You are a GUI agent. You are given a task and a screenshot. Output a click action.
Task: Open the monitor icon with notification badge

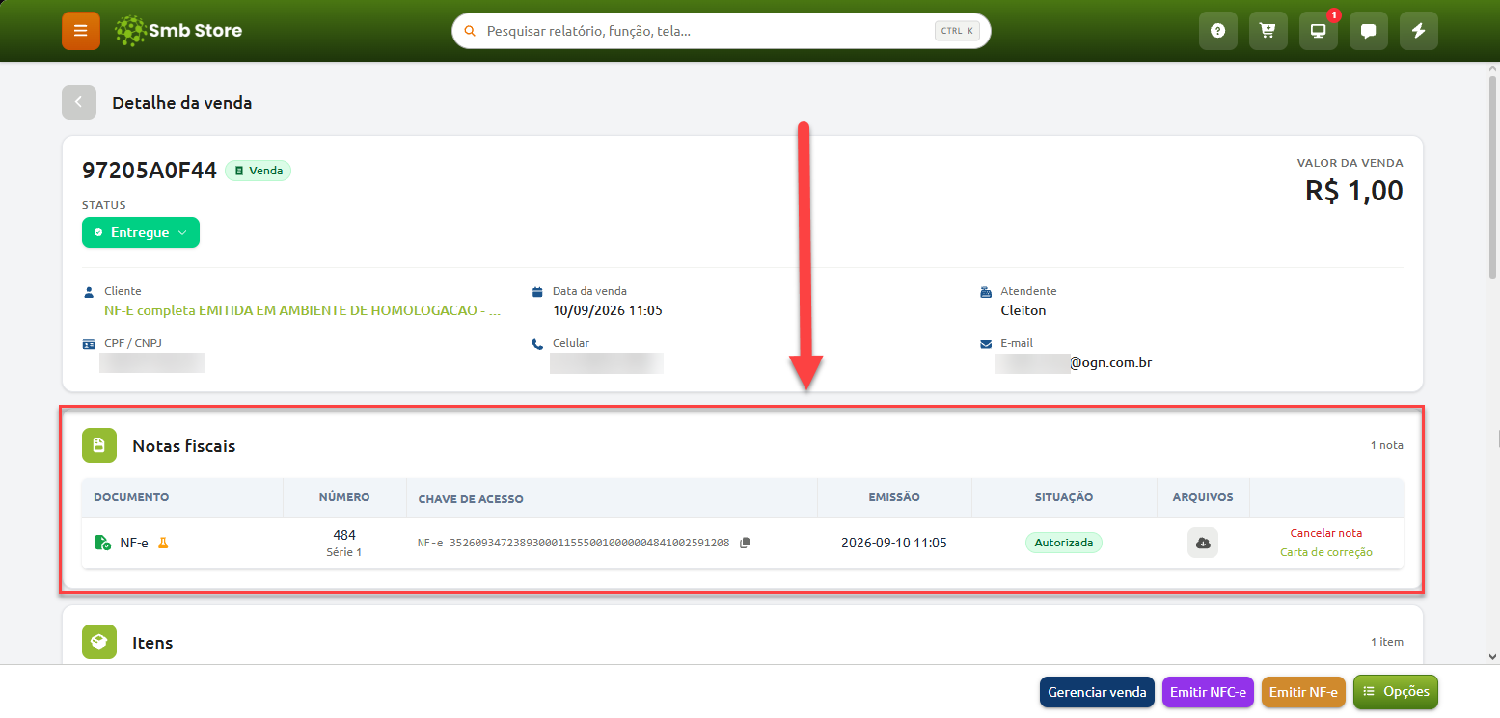pyautogui.click(x=1319, y=31)
